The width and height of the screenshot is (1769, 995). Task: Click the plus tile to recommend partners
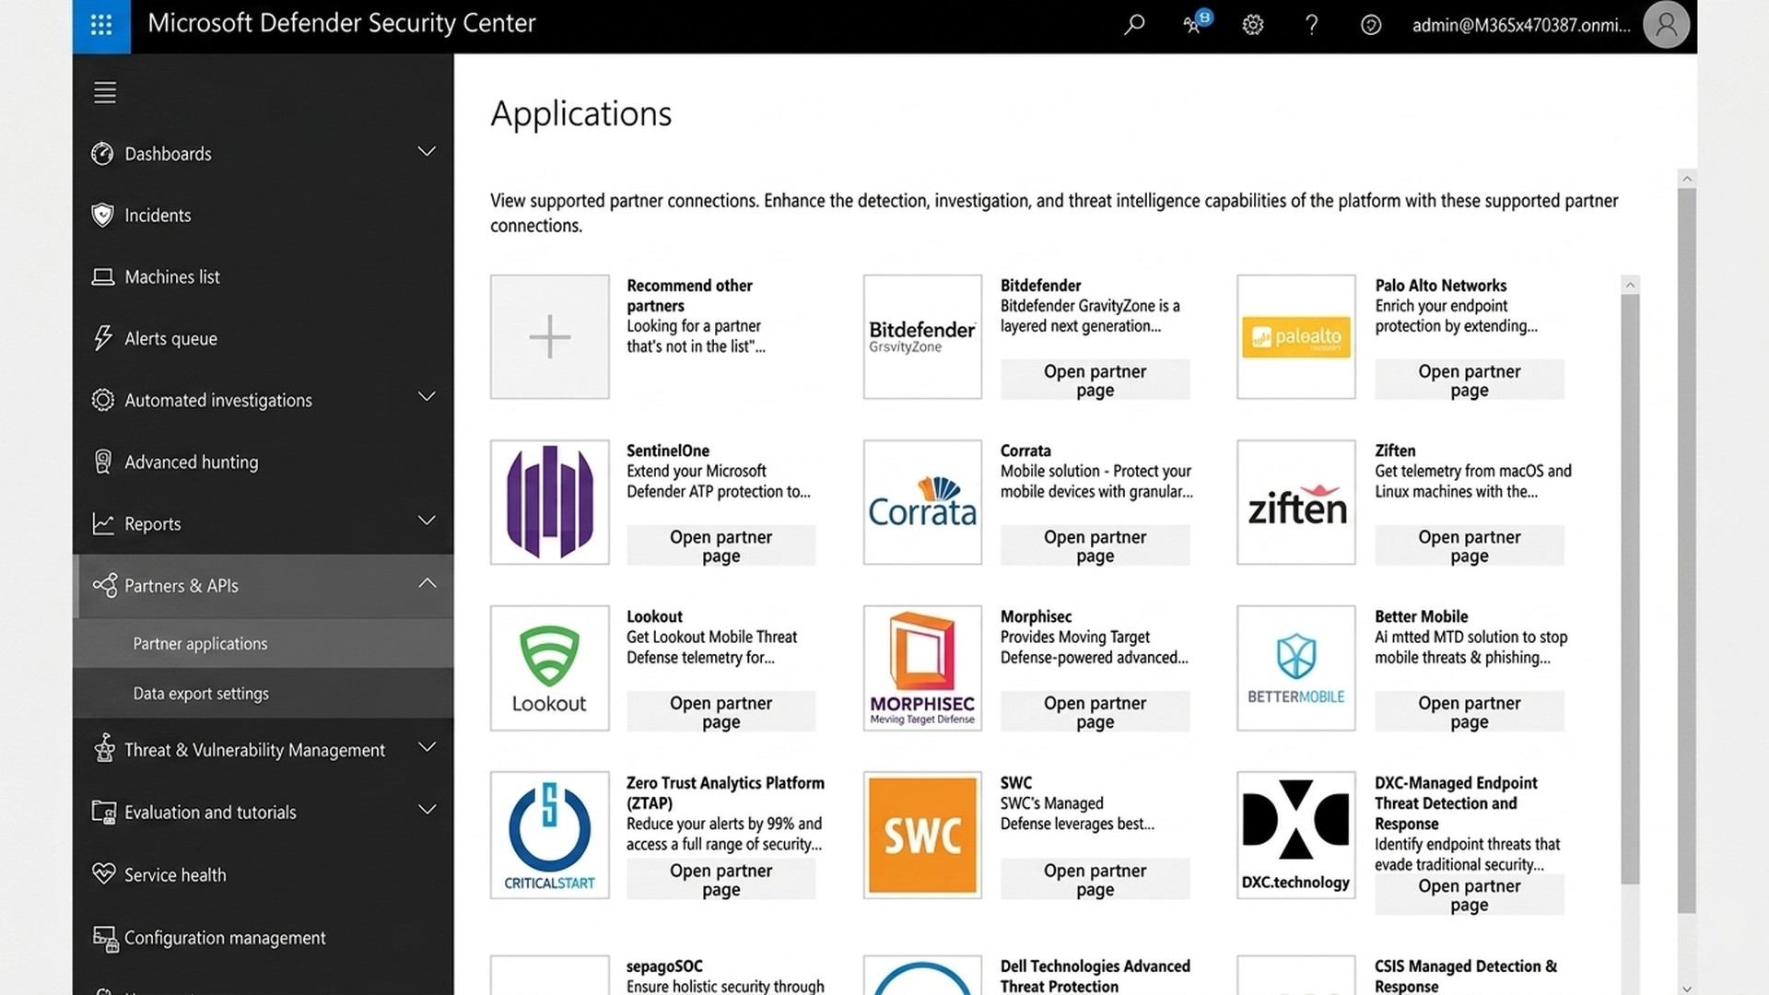tap(549, 336)
